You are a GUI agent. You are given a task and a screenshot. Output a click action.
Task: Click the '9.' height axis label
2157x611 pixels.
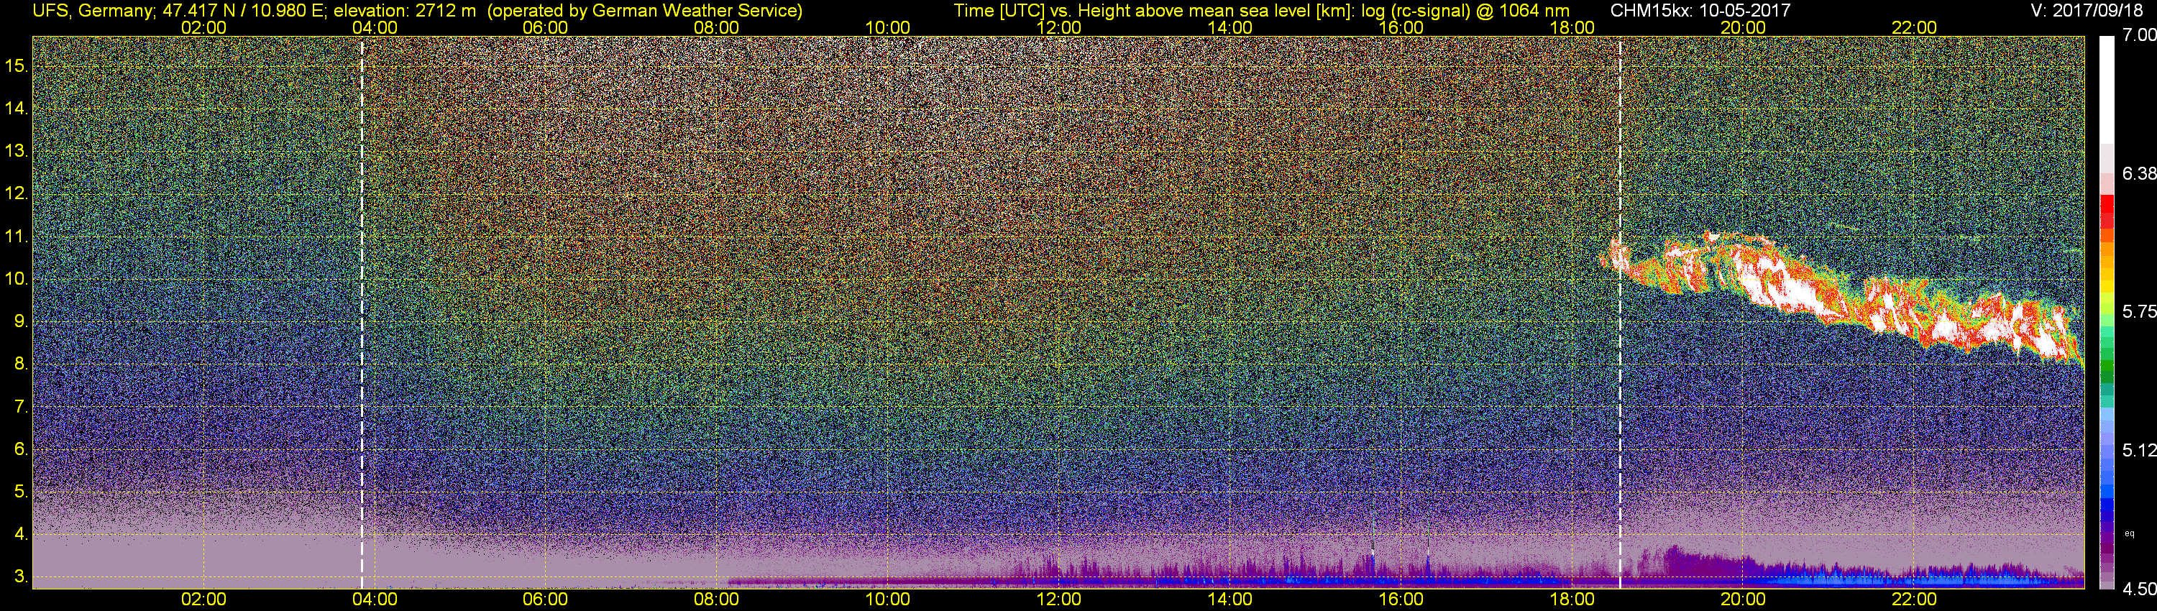point(20,322)
